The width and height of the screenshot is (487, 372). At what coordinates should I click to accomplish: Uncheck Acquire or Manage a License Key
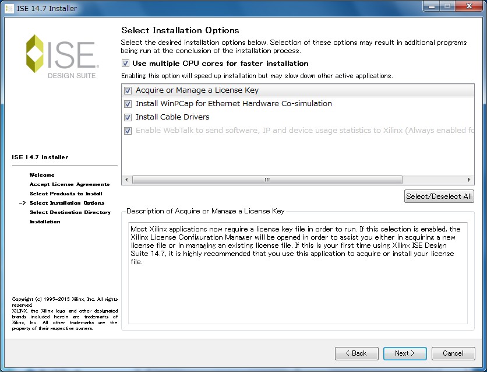128,90
